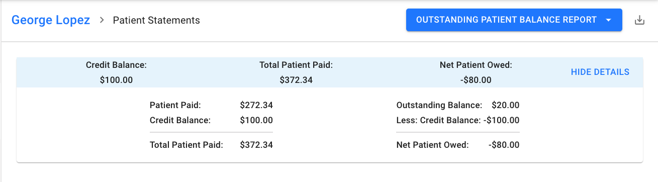Viewport: 658px width, 182px height.
Task: Open the George Lopez patient link
Action: [51, 20]
